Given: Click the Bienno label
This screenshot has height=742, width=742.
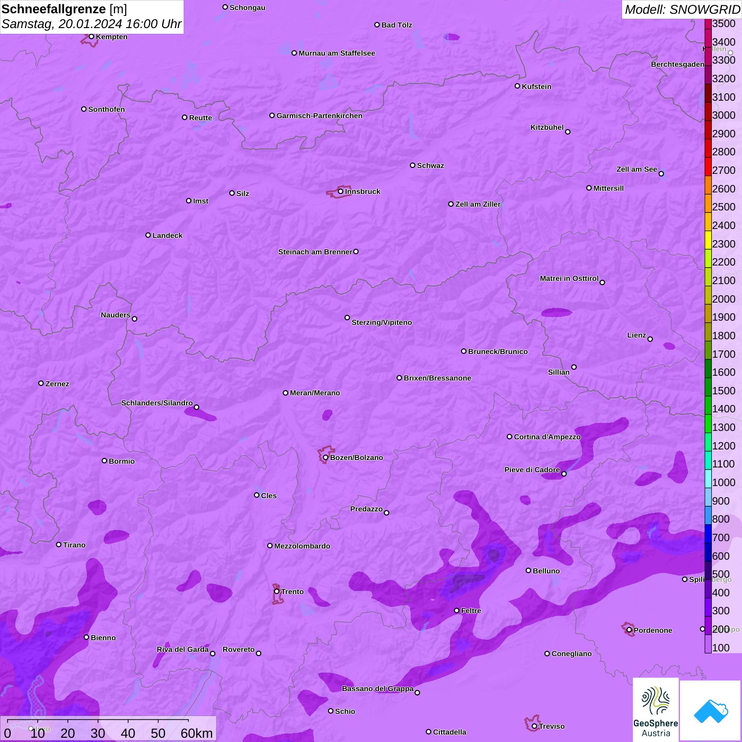Looking at the screenshot, I should [x=103, y=638].
